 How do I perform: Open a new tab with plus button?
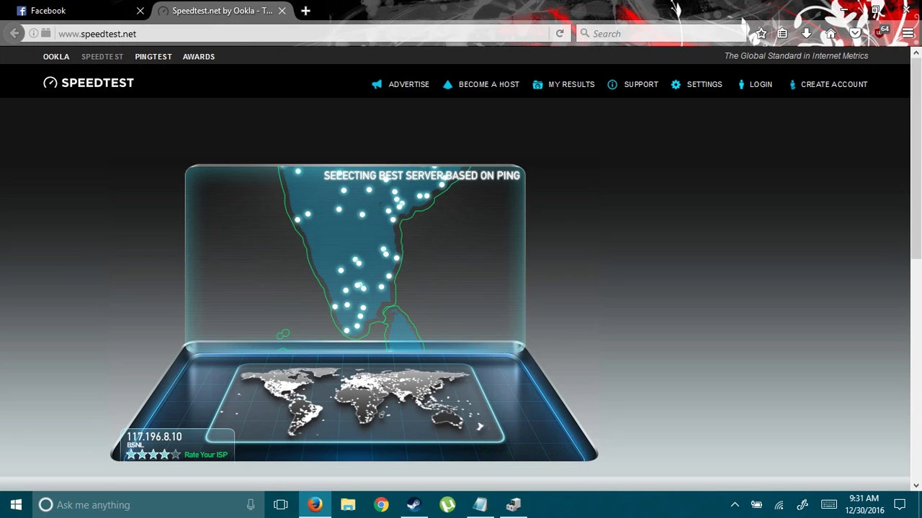pyautogui.click(x=305, y=11)
